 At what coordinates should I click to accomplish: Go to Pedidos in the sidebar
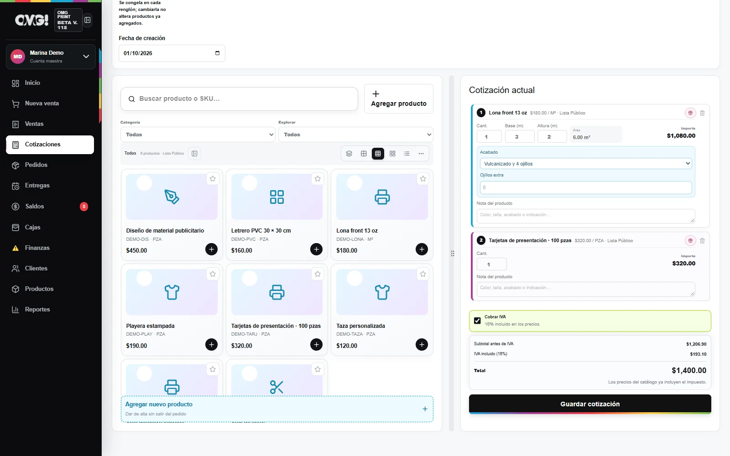[x=50, y=165]
